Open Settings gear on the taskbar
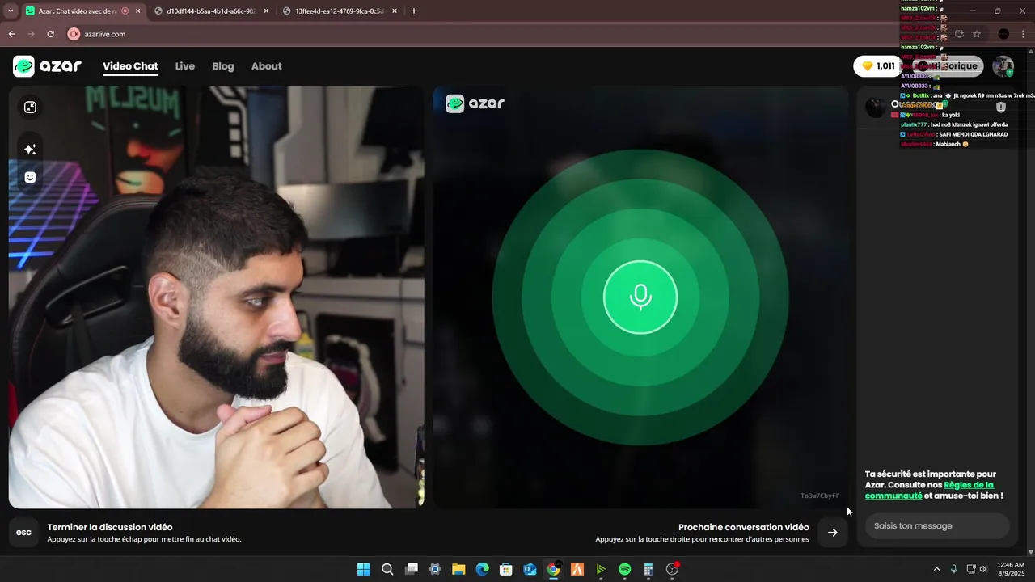 tap(435, 569)
